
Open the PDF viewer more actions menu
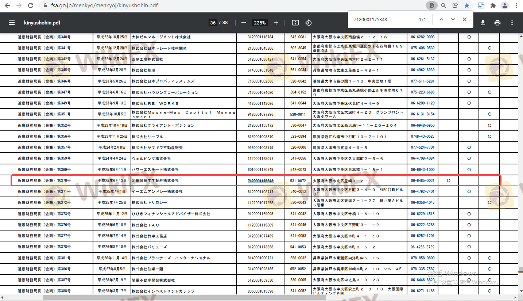click(x=512, y=23)
